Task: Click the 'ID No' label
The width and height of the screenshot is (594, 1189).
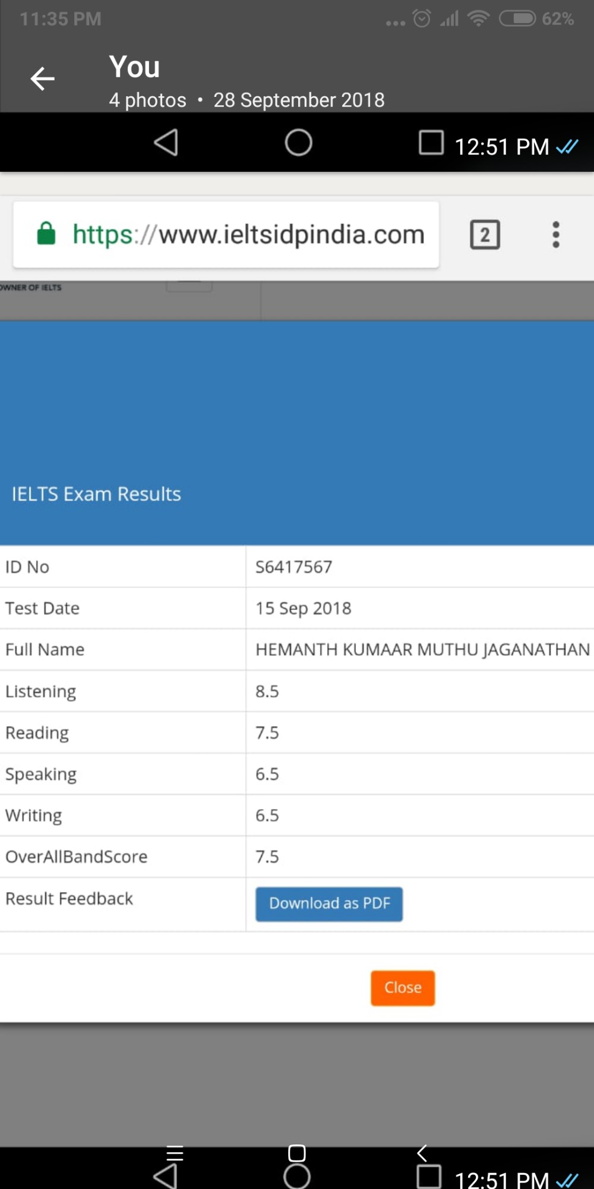Action: pyautogui.click(x=27, y=567)
